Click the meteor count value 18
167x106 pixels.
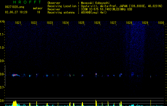tap(38, 12)
